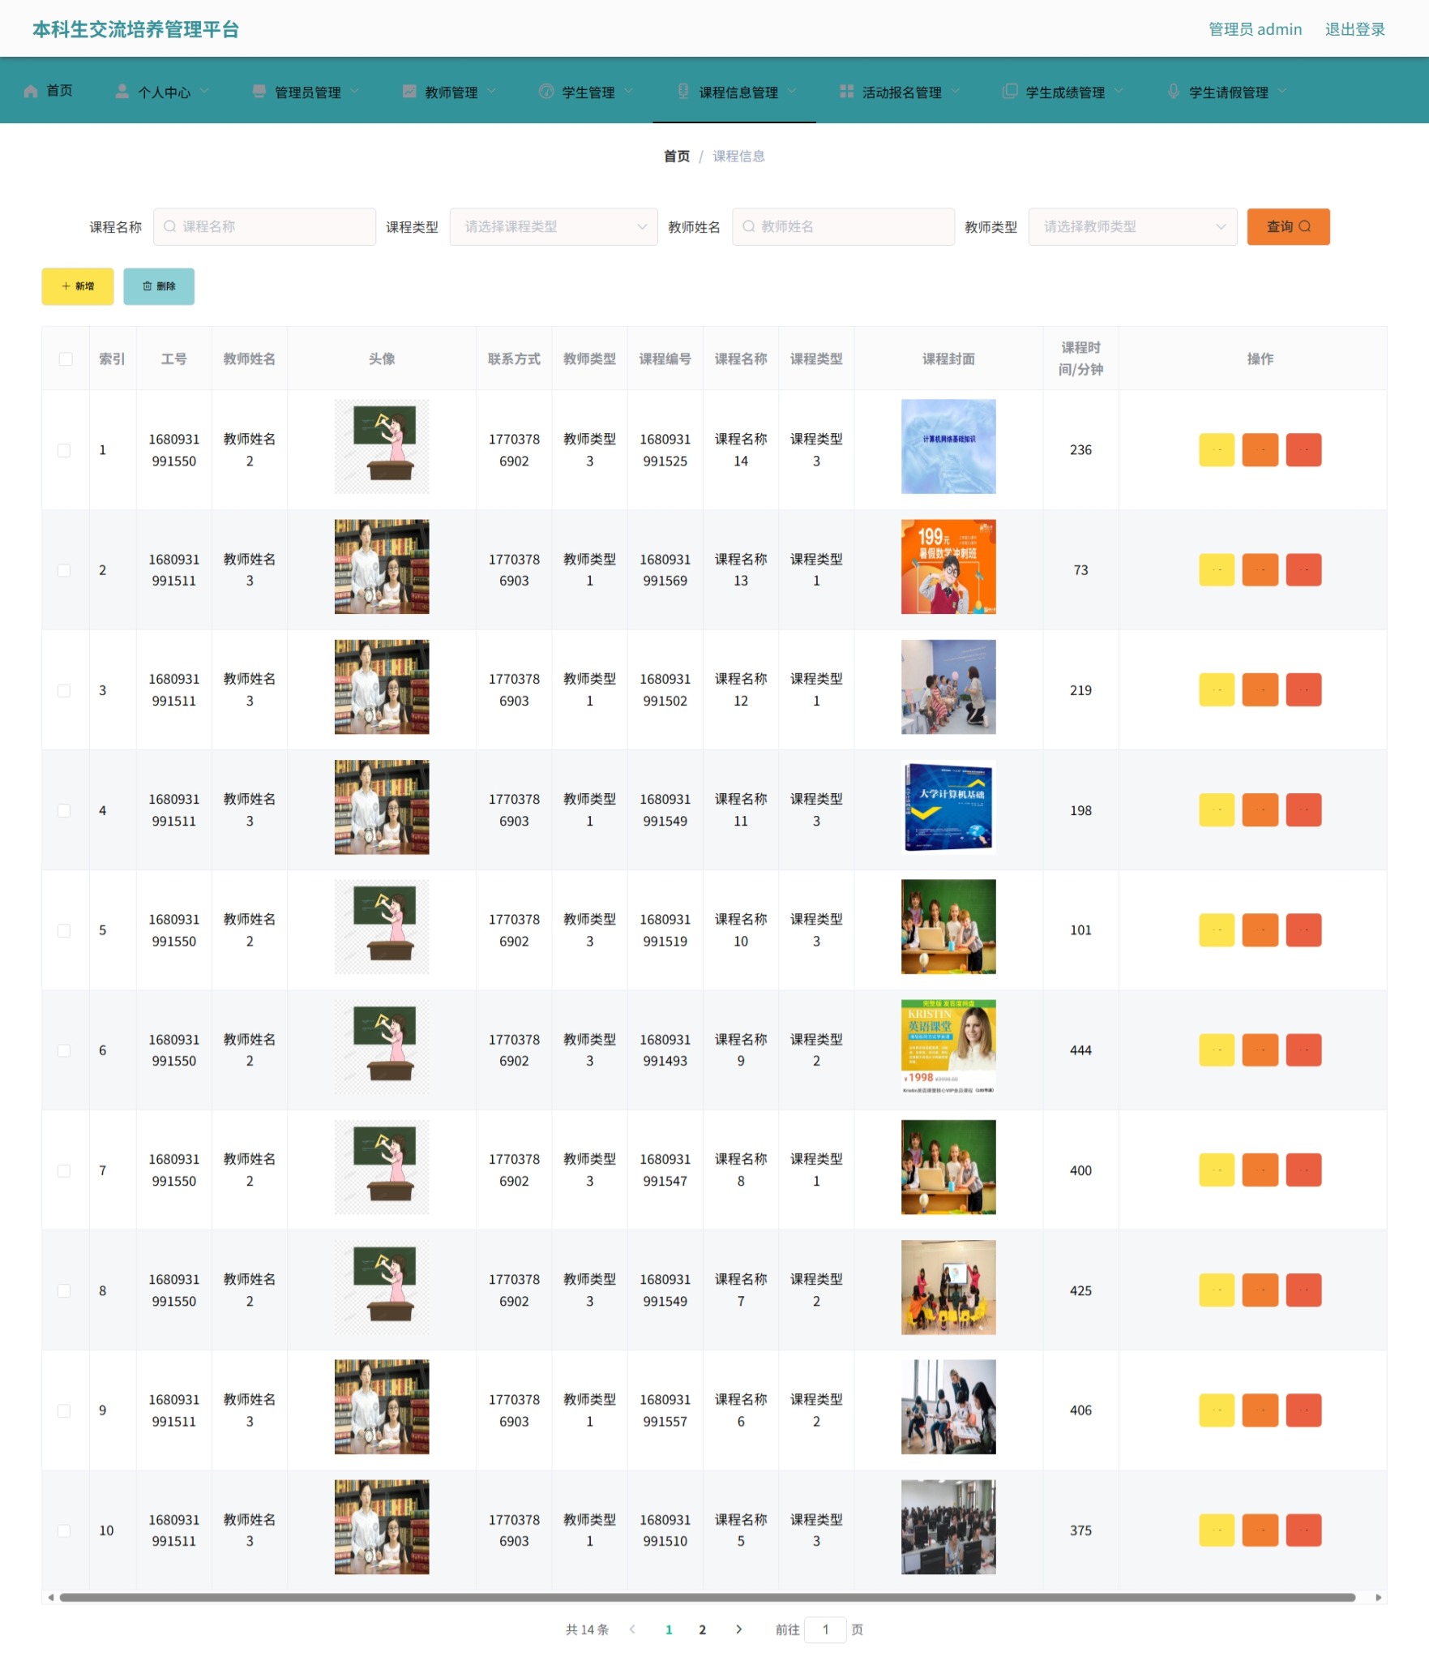
Task: Click the yellow action button in row 7
Action: point(1216,1170)
